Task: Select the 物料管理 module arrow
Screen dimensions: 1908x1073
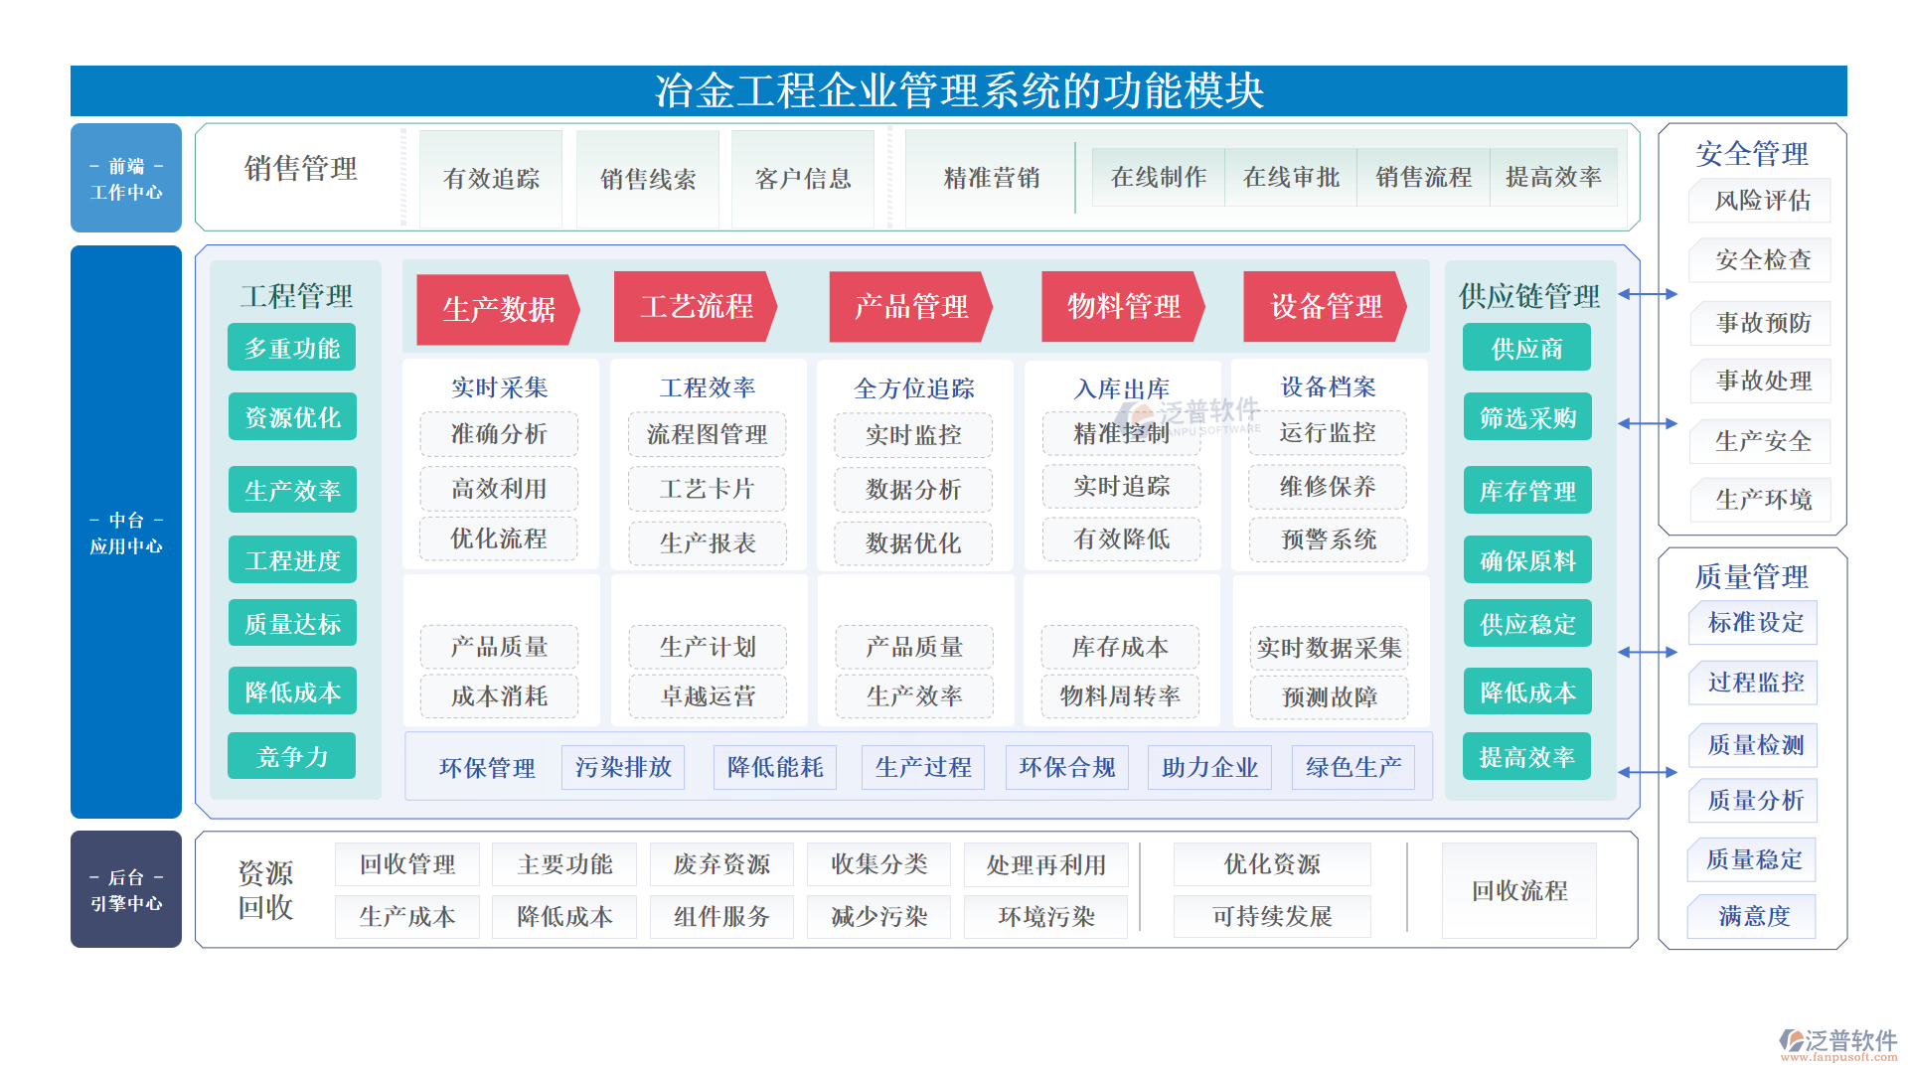Action: [1123, 308]
